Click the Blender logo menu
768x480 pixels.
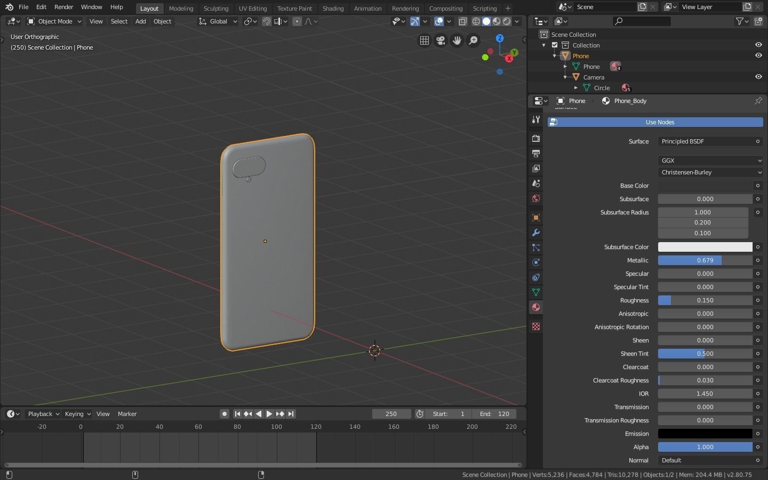[x=9, y=7]
